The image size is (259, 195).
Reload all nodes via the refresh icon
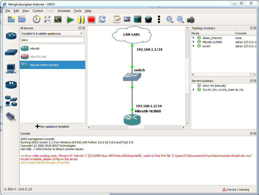tap(102, 19)
